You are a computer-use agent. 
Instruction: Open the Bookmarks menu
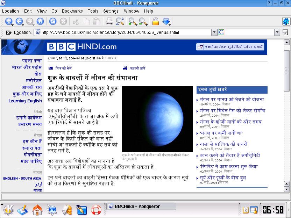point(72,11)
